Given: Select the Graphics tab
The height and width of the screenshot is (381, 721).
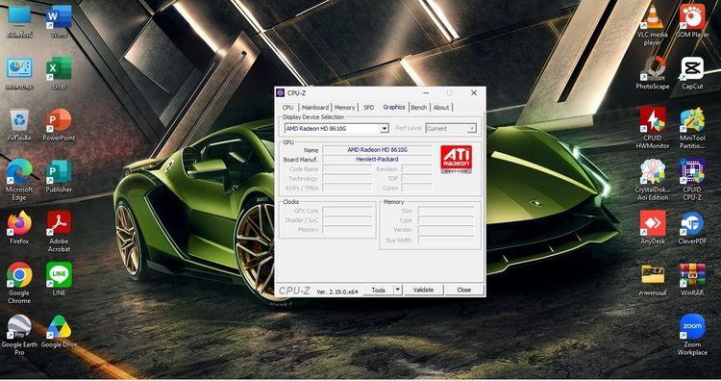Looking at the screenshot, I should coord(394,107).
